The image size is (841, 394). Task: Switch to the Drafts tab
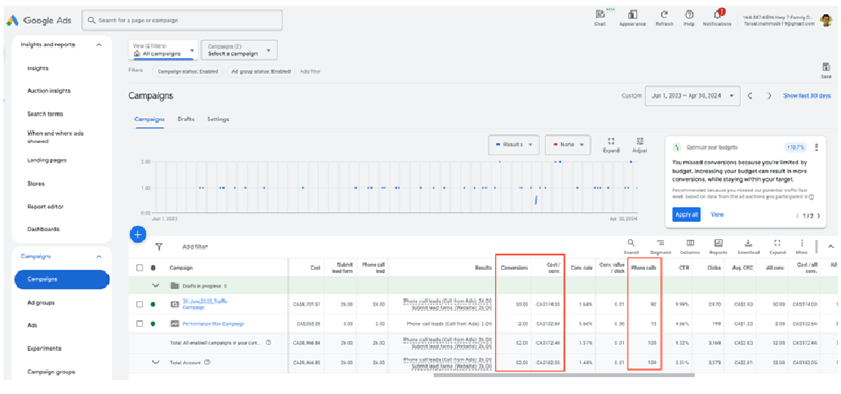(186, 119)
